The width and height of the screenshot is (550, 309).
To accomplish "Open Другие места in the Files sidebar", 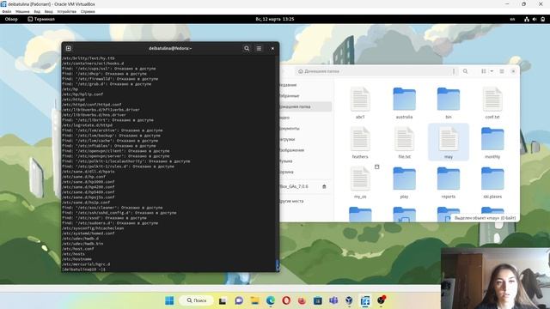I will pos(306,201).
